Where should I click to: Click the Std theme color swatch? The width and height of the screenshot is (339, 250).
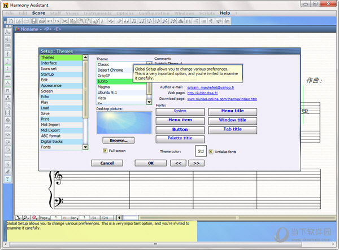pyautogui.click(x=201, y=151)
